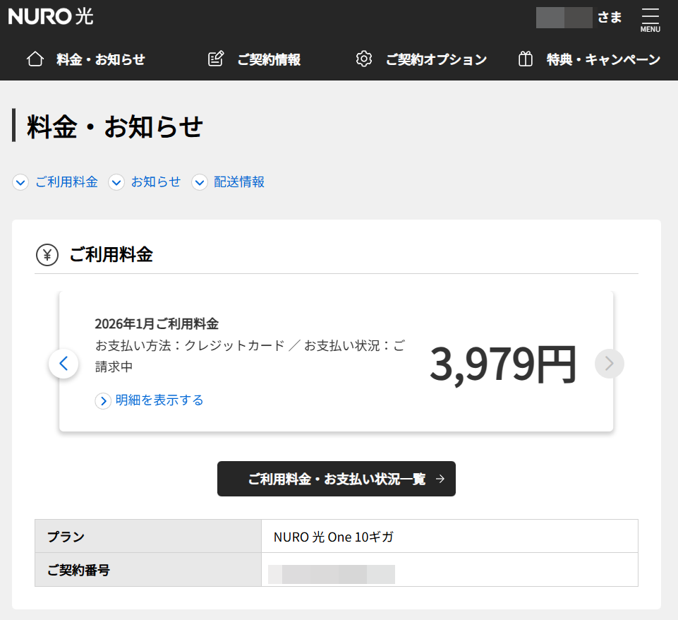Click the blurred user name before さま
Viewport: 678px width, 620px height.
point(564,18)
